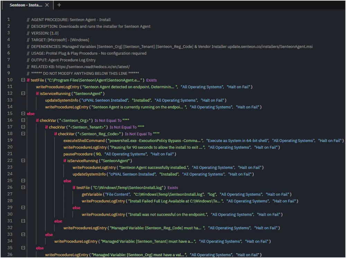346x258 pixels.
Task: Collapse the else block on line 33
Action: tap(23, 234)
